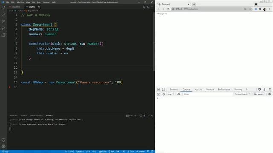This screenshot has height=153, width=273.
Task: Change encoding via UTF-8 status entry
Action: 88,151
